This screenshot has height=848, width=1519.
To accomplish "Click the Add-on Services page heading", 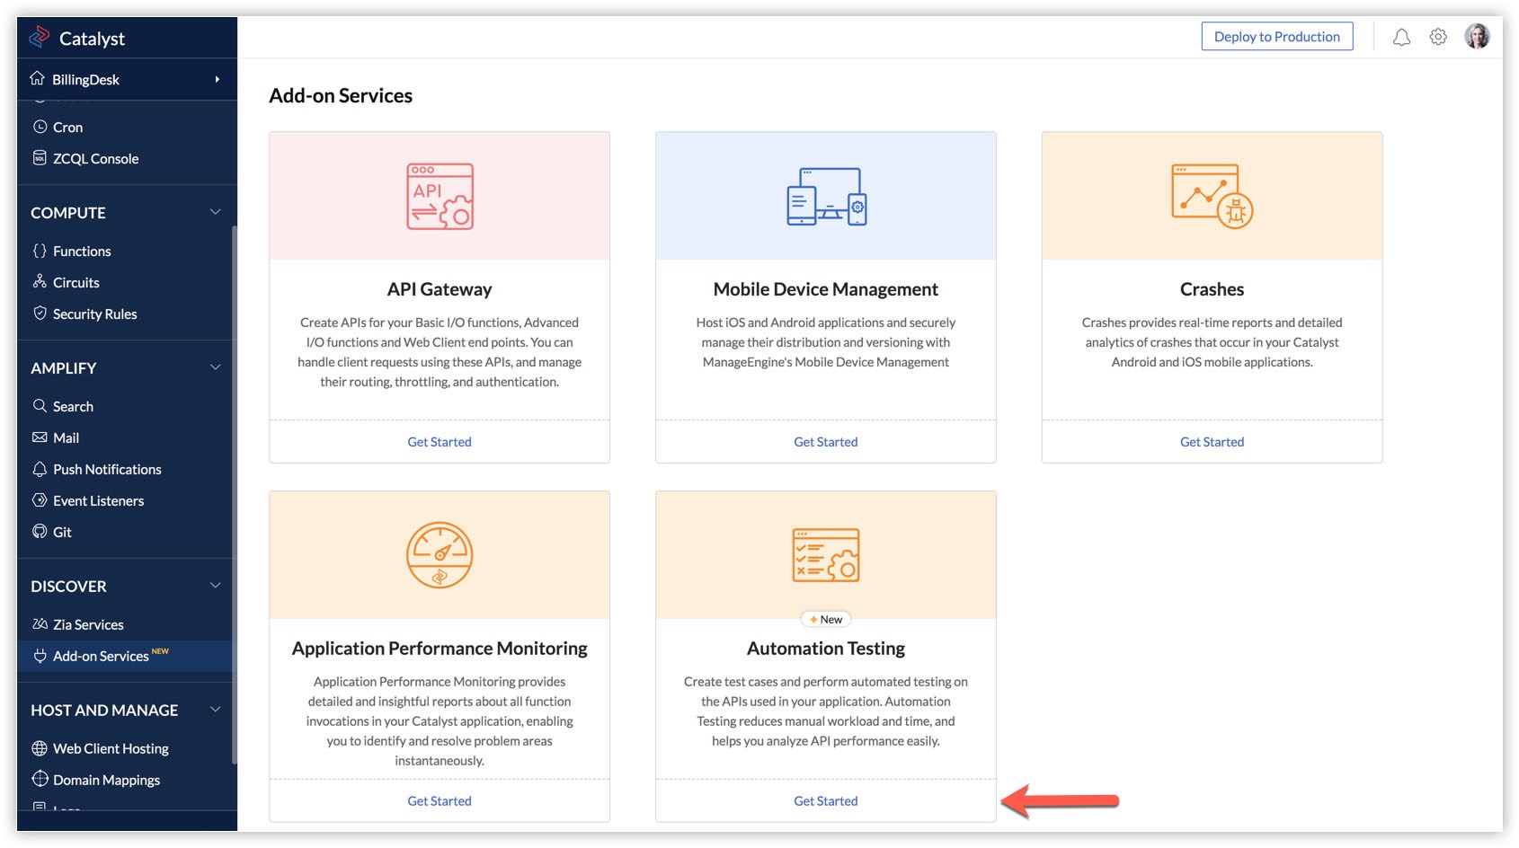I will [x=341, y=95].
